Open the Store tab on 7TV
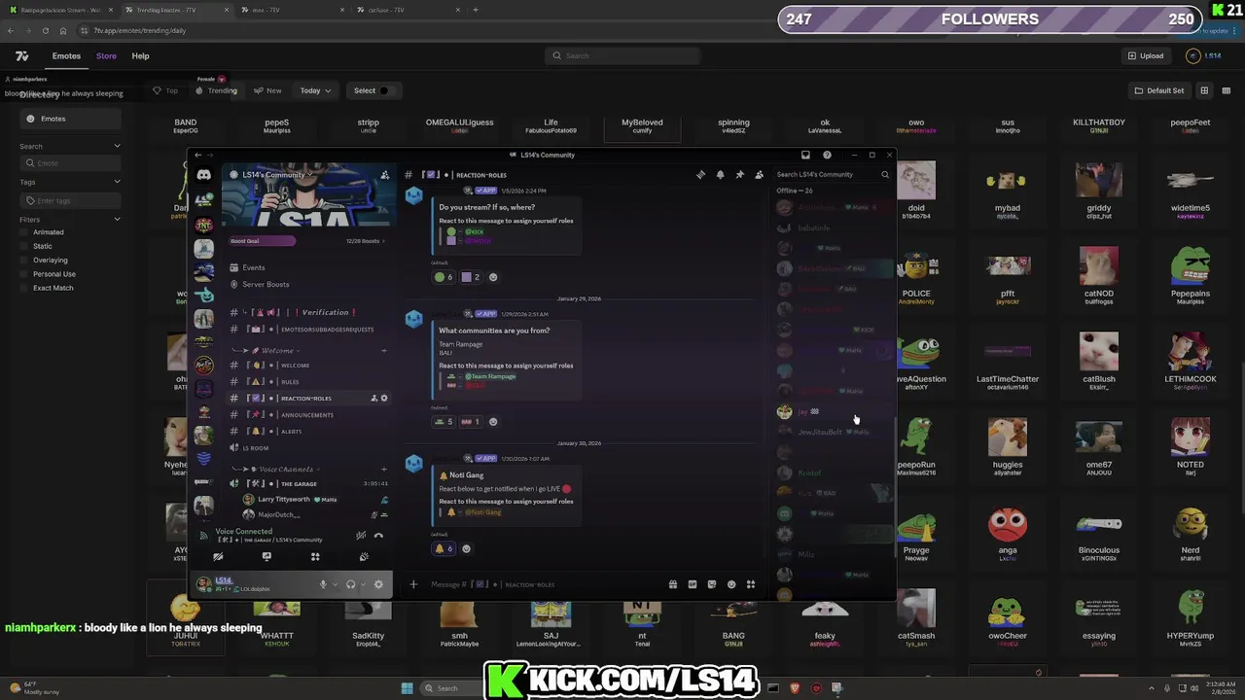 click(x=106, y=56)
